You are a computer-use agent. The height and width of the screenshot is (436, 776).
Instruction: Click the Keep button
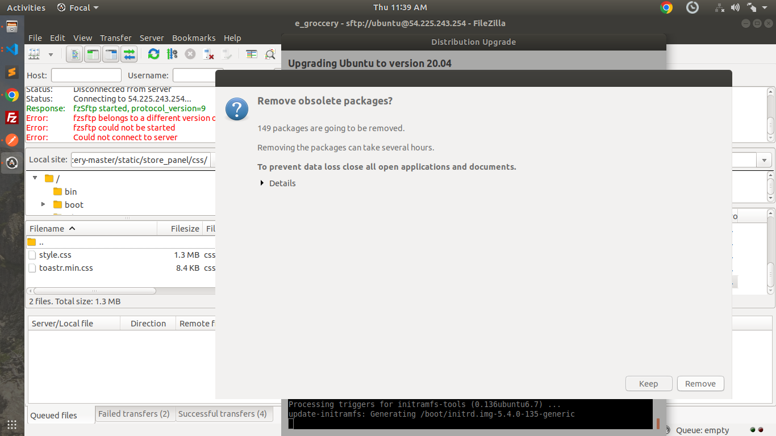(649, 384)
